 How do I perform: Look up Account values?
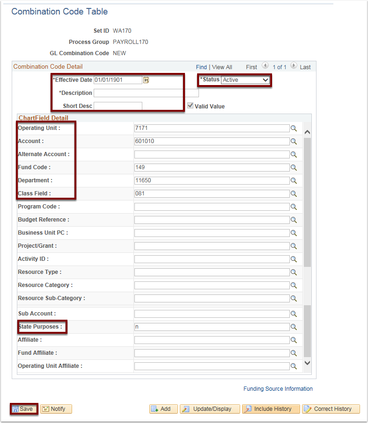[x=294, y=141]
